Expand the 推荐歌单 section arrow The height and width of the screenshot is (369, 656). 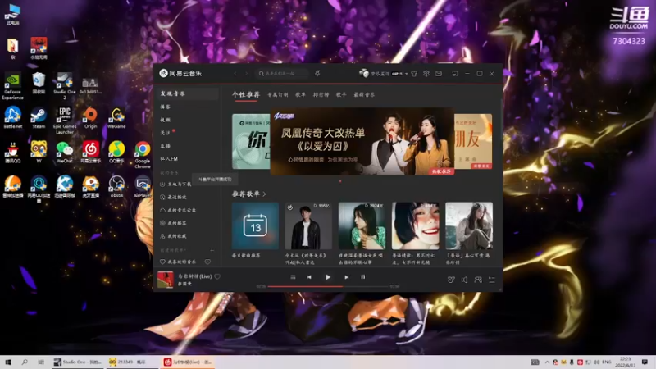click(264, 194)
